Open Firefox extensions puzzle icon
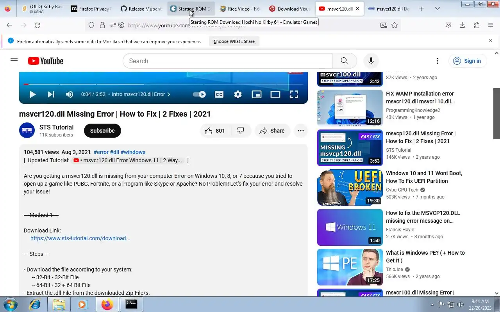The image size is (500, 312). [x=477, y=25]
